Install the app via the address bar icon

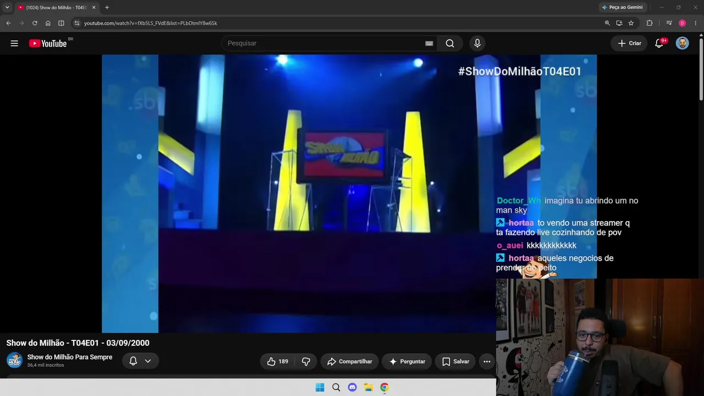pos(619,23)
